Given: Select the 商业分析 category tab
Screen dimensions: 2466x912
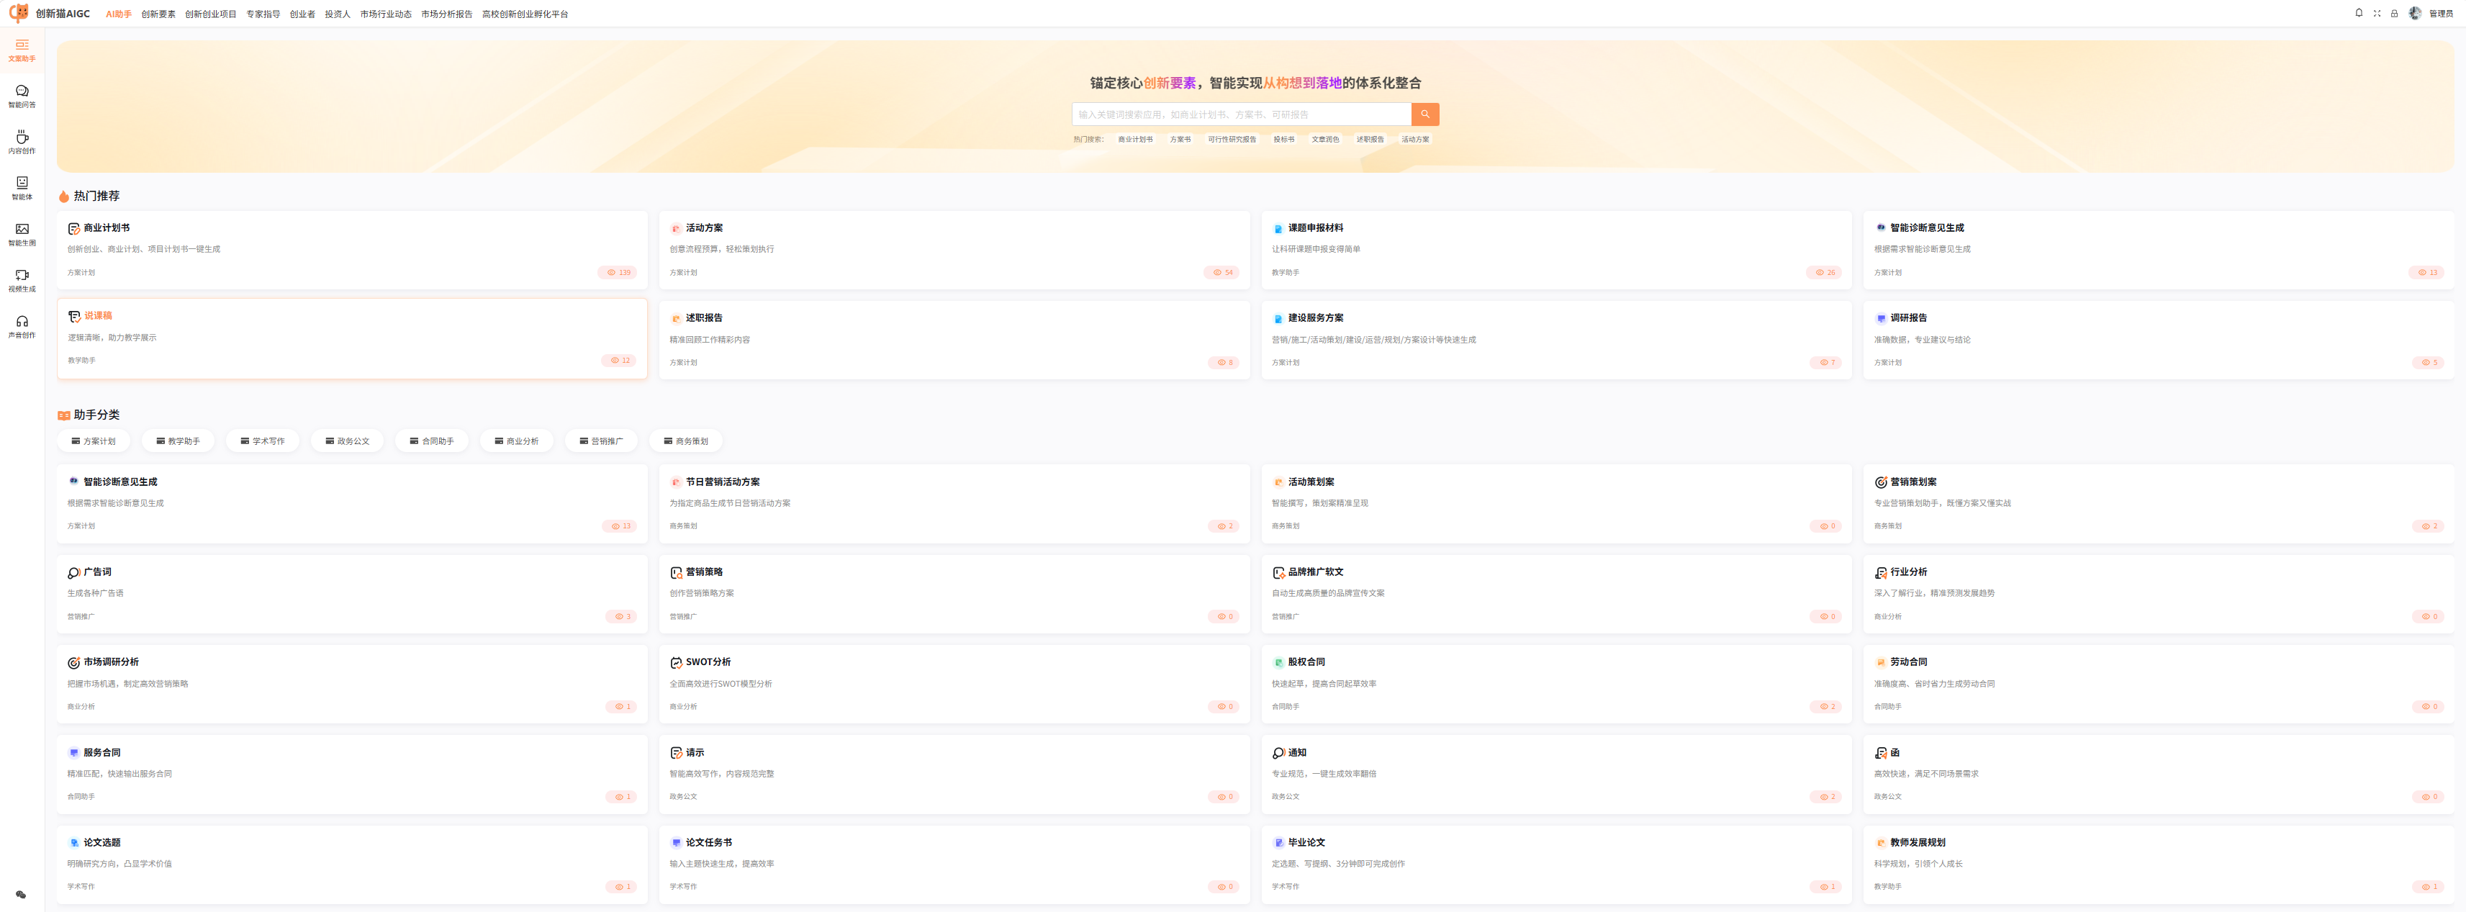Looking at the screenshot, I should point(516,441).
